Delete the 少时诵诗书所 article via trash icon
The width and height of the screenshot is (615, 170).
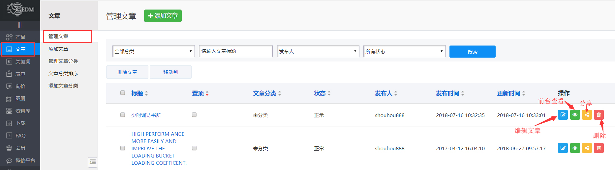pyautogui.click(x=599, y=115)
